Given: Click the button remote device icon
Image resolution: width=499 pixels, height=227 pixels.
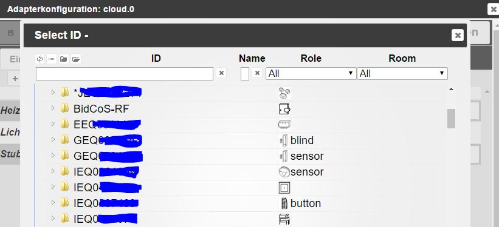Looking at the screenshot, I should (x=284, y=203).
